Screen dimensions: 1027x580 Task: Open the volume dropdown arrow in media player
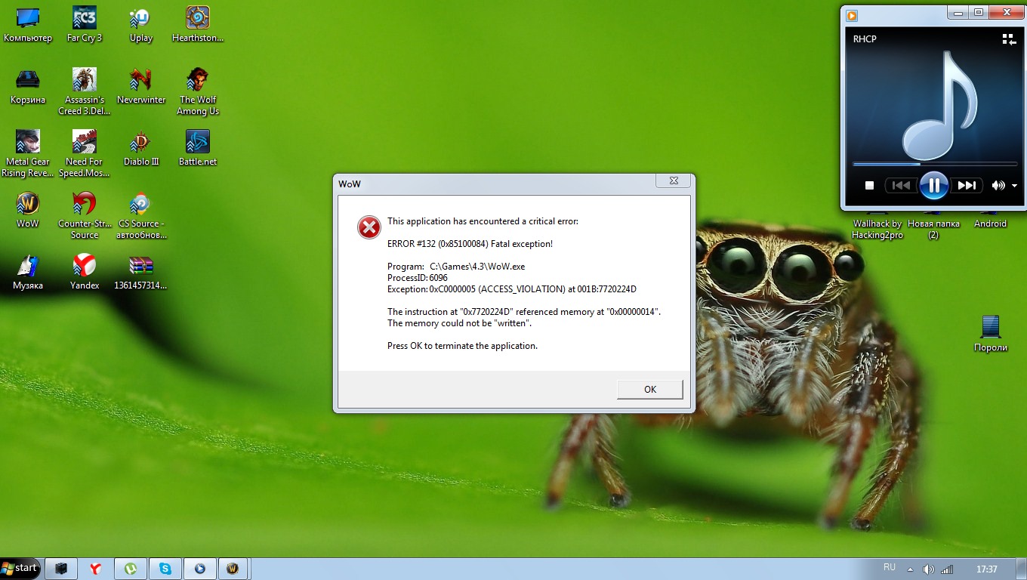[1014, 186]
